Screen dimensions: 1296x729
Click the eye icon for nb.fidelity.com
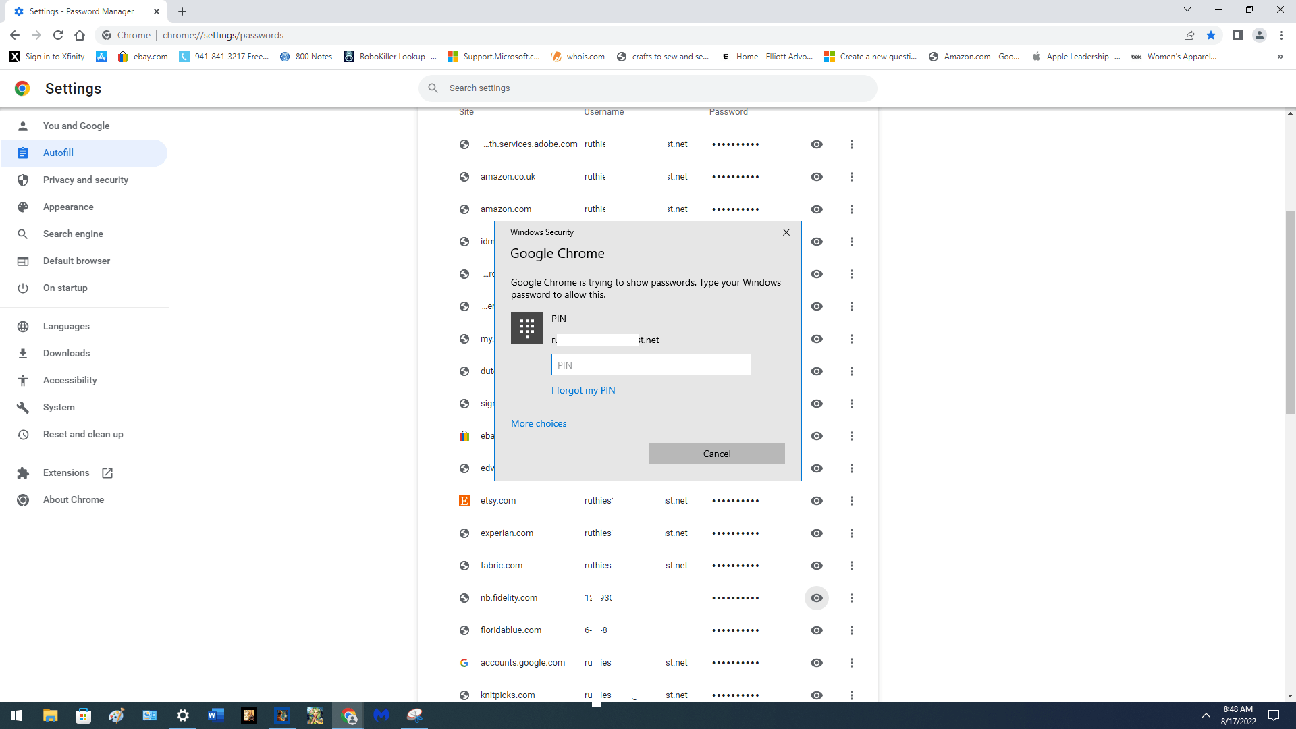click(816, 597)
